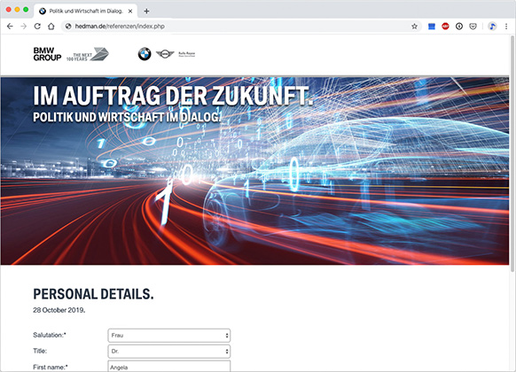Viewport: 516px width, 372px height.
Task: Click the BMW Group logo
Action: [47, 54]
